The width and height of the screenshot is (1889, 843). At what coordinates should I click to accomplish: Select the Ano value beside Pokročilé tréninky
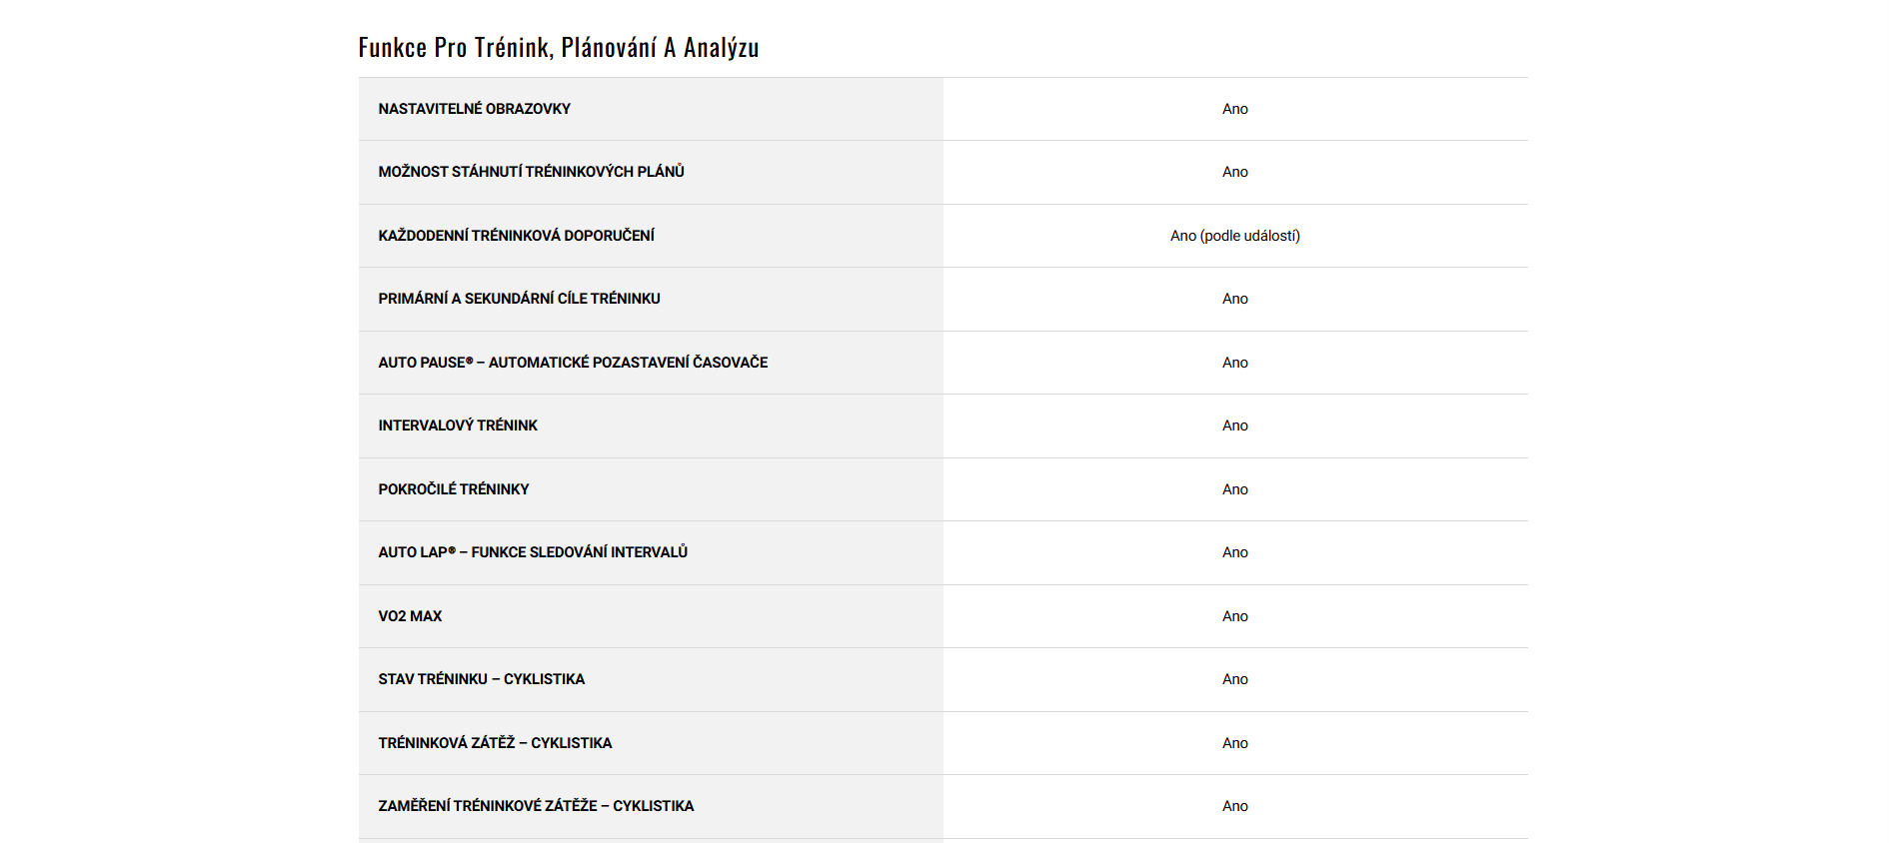(1234, 489)
